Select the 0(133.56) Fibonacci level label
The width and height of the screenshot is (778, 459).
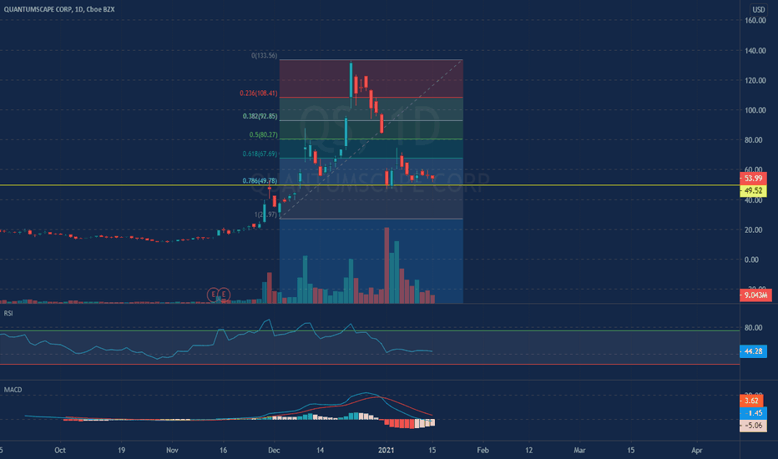(264, 56)
